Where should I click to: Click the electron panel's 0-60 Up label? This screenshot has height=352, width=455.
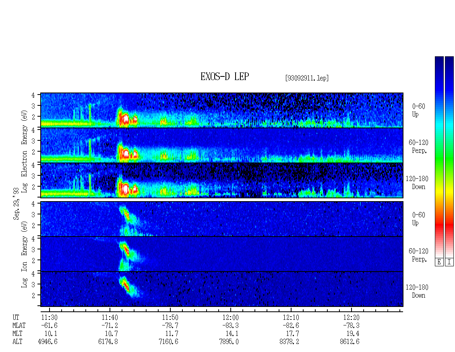tap(418, 111)
